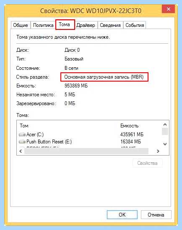The width and height of the screenshot is (182, 230).
Task: Click the window title WDC WD10JPVX-22JC3T0
Action: pos(106,11)
